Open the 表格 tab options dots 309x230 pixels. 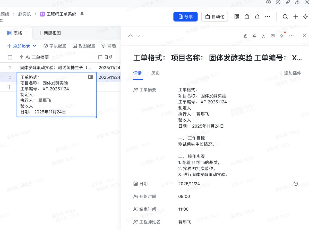point(26,33)
